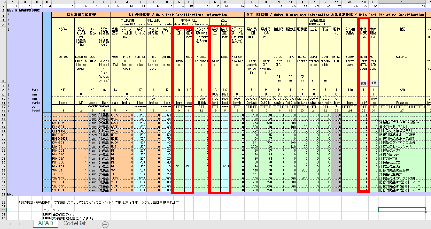Select the APAD sheet tab
This screenshot has width=431, height=229.
coord(45,223)
